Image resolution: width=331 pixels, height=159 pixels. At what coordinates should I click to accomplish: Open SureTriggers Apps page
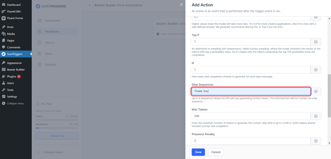(48, 53)
